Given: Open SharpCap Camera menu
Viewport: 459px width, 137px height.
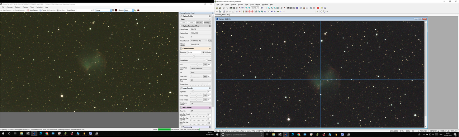Looking at the screenshot, I should pyautogui.click(x=9, y=7).
